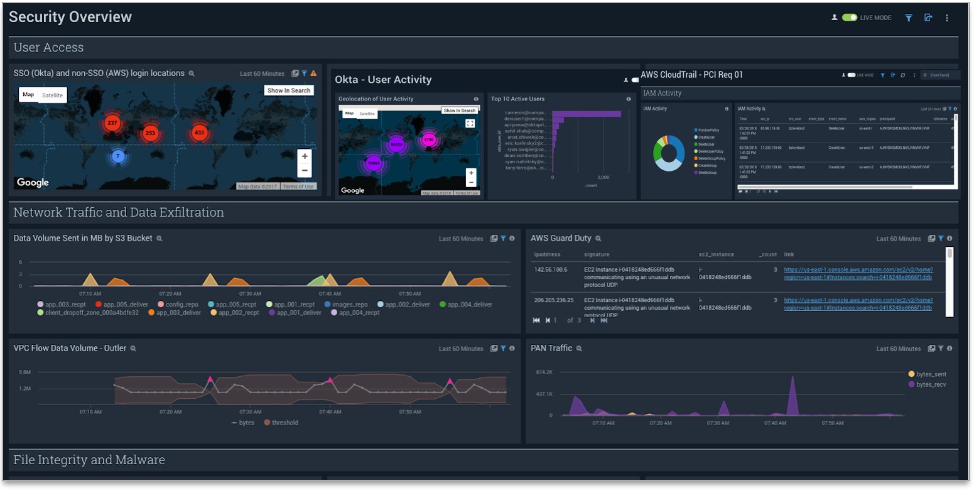
Task: Go to next page of IAM Activity table
Action: (x=769, y=192)
